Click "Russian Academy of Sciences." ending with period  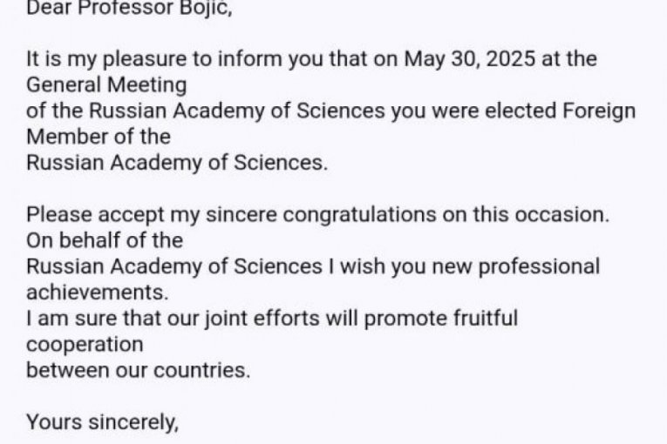click(x=177, y=163)
